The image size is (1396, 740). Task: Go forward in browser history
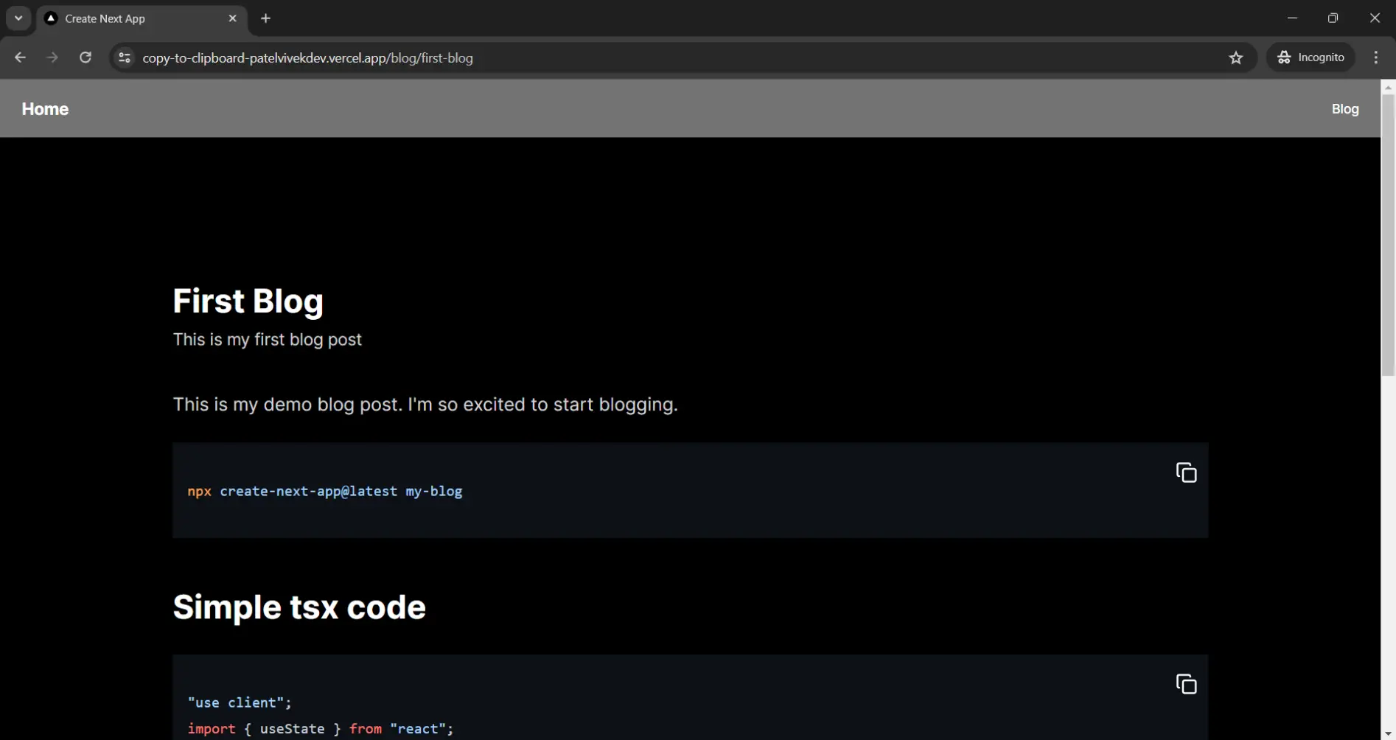point(52,57)
